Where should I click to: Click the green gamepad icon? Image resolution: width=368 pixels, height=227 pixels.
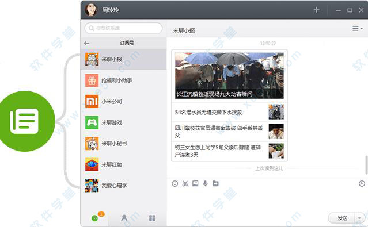[92, 122]
